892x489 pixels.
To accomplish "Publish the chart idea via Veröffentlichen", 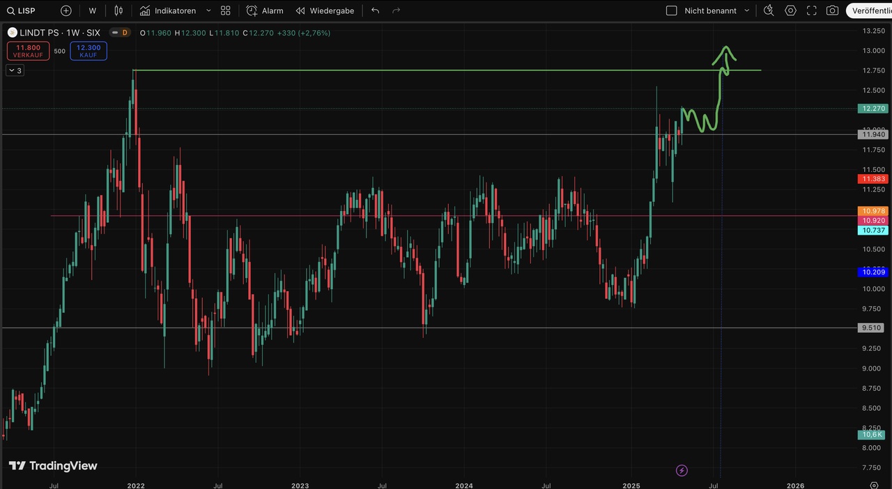I will pos(869,10).
